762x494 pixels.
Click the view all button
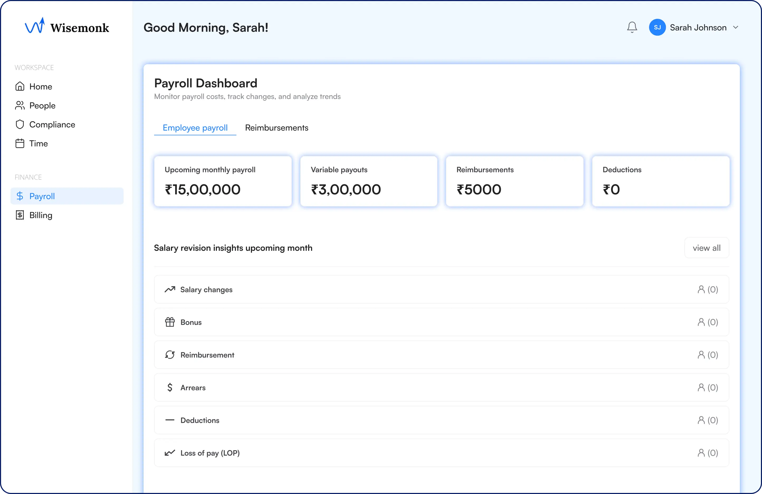[x=706, y=248]
